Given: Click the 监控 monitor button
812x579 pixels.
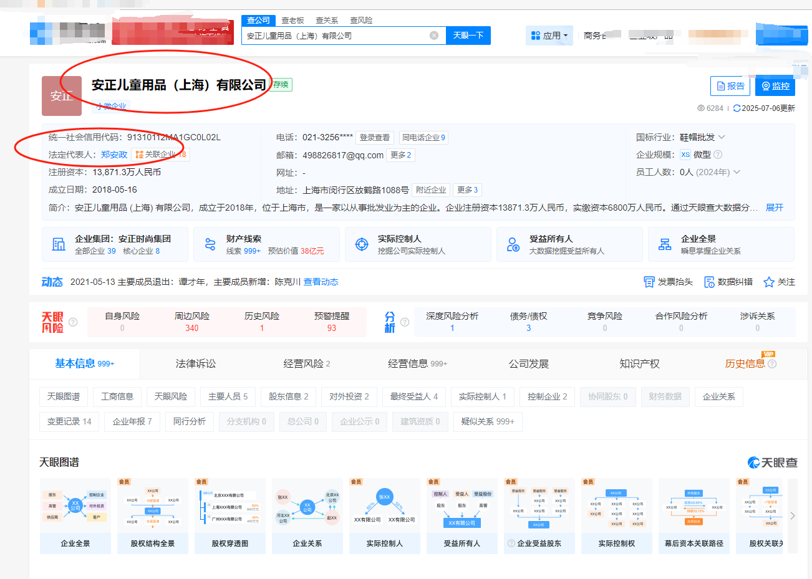Looking at the screenshot, I should click(775, 86).
